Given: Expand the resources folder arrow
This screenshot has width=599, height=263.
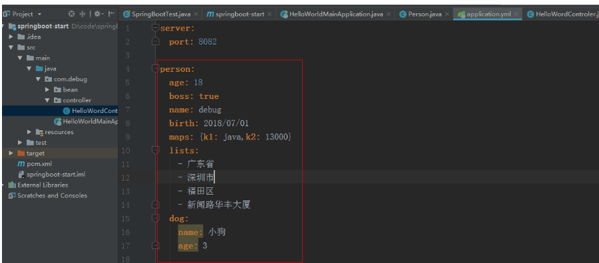Looking at the screenshot, I should (x=29, y=132).
